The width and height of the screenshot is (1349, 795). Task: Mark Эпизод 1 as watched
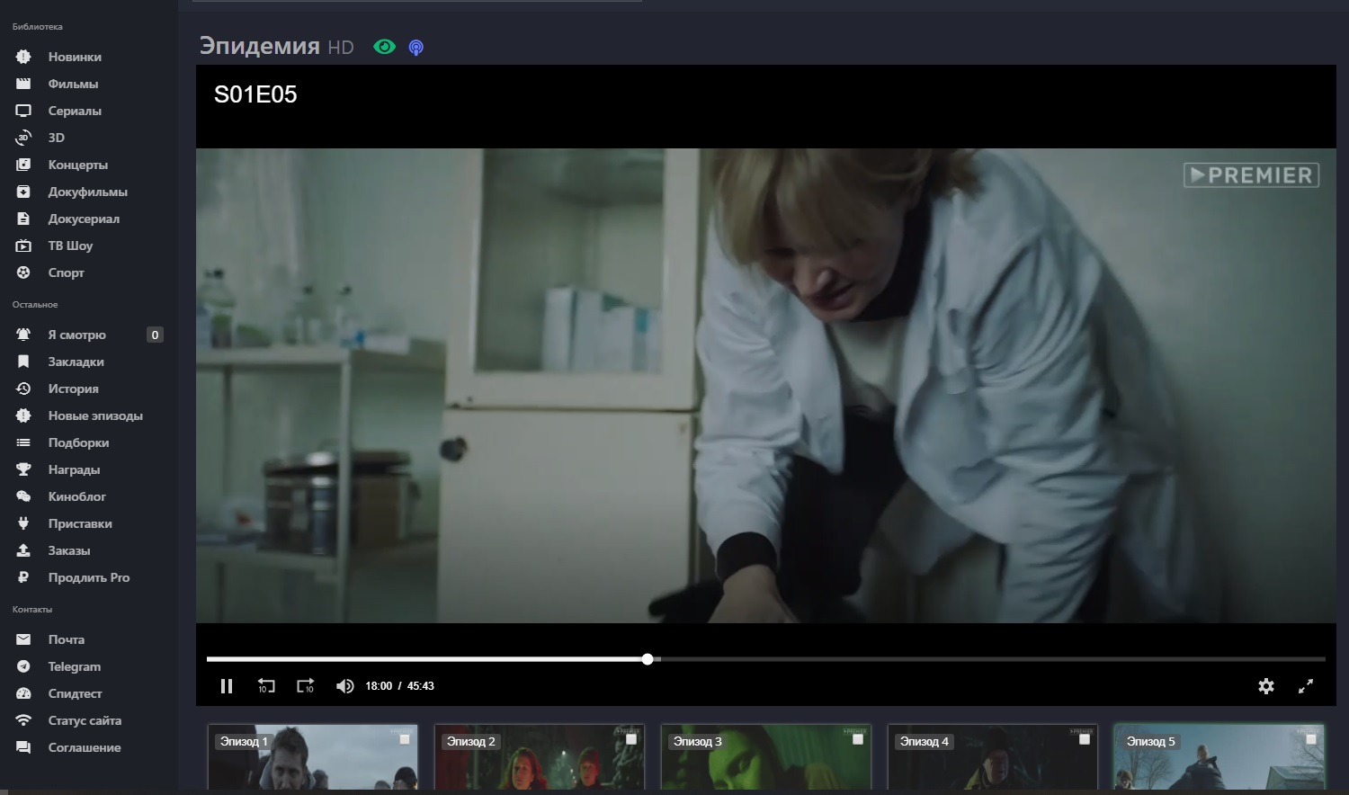(x=405, y=739)
